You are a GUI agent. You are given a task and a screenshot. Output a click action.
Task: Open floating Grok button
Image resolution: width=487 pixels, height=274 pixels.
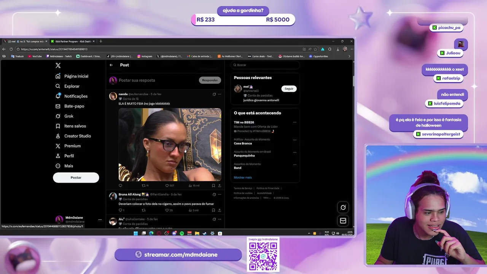click(343, 207)
